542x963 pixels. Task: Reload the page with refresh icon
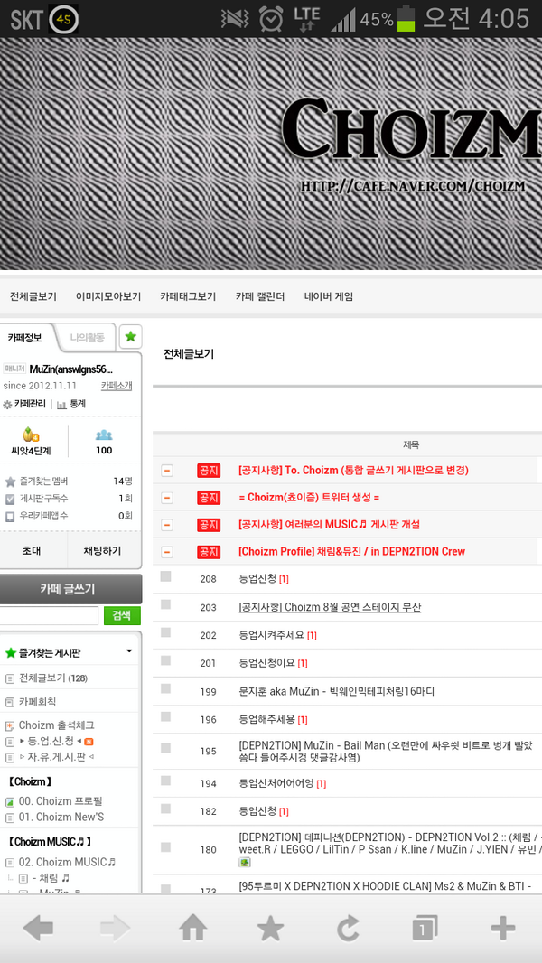tap(348, 928)
